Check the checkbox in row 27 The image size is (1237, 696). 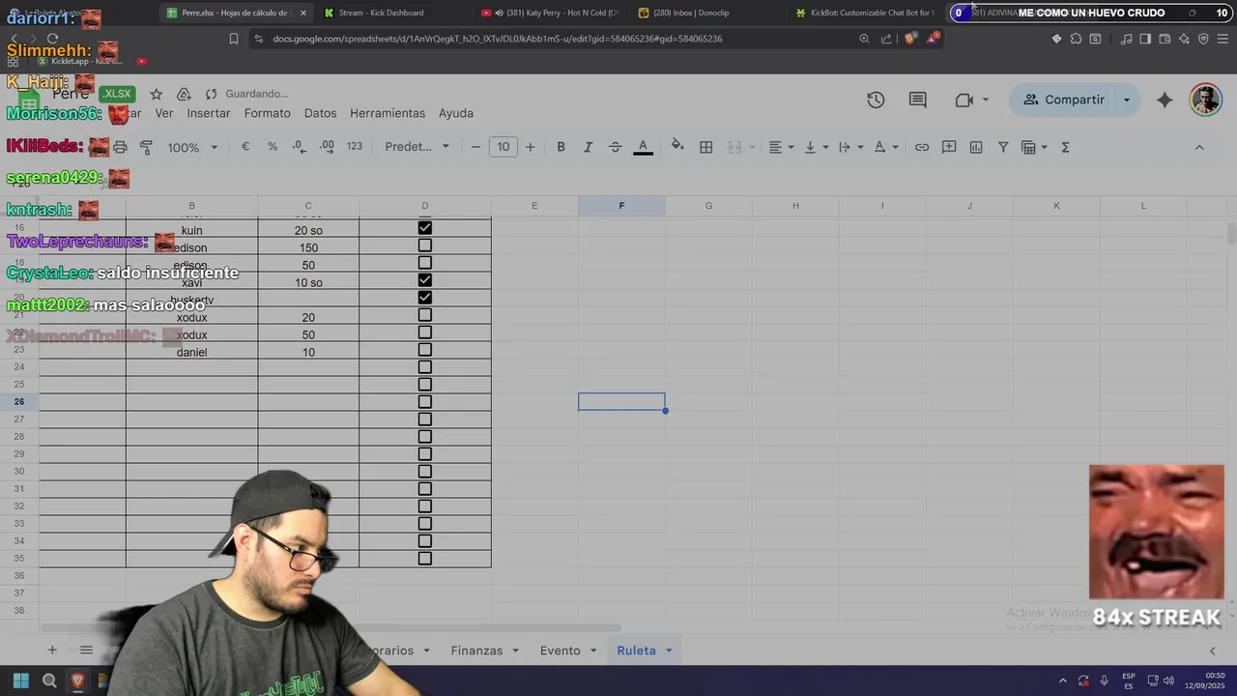pyautogui.click(x=425, y=420)
